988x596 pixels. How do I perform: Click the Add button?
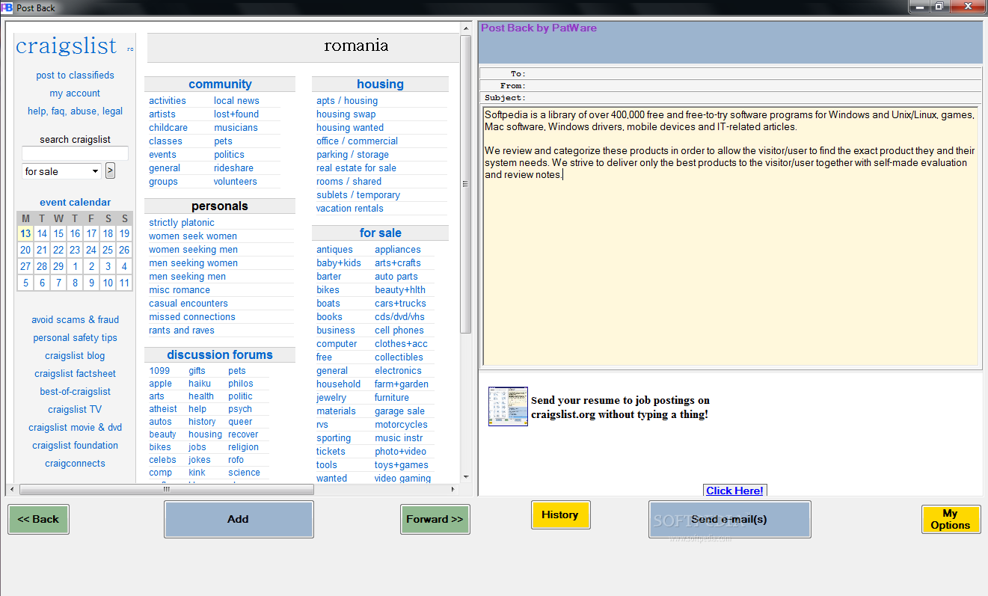[239, 519]
